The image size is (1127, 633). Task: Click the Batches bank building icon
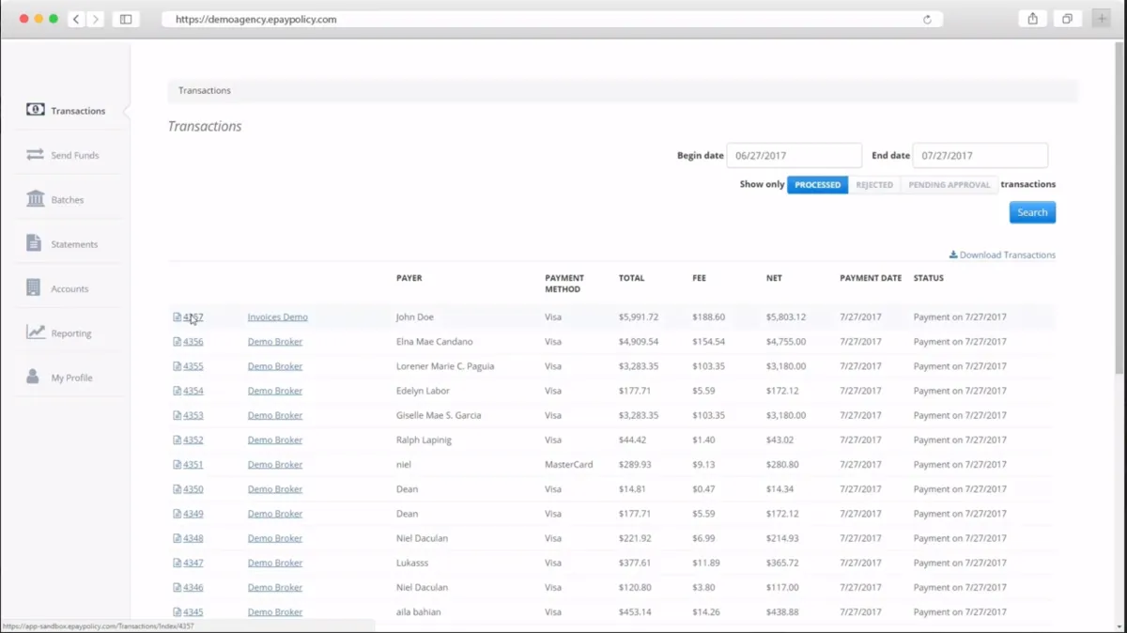tap(36, 199)
